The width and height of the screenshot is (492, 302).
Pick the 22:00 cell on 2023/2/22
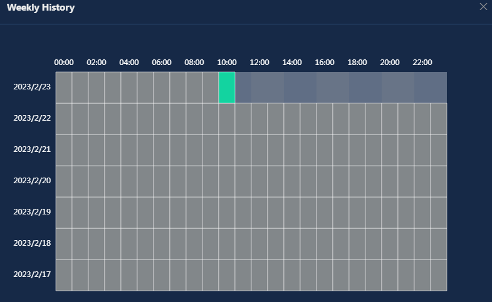tap(422, 119)
